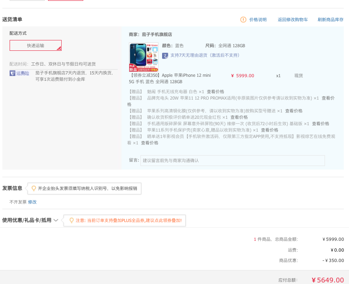View price of 苹果11系列手机保护壳 gift

[269, 130]
